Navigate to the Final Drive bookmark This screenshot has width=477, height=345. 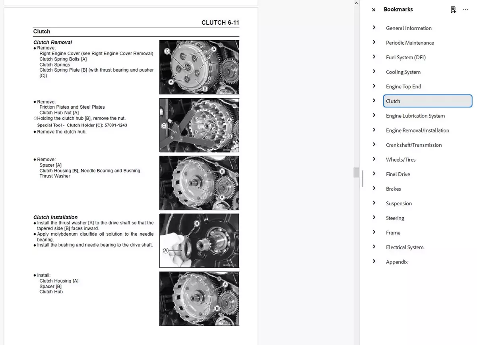pos(398,174)
